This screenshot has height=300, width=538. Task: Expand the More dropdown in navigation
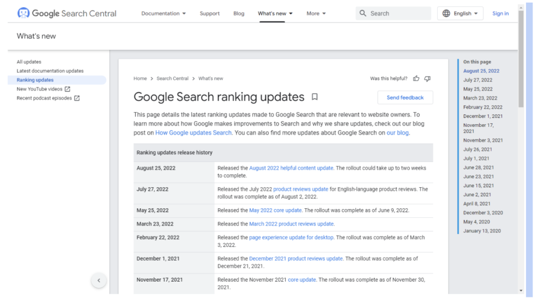[316, 13]
